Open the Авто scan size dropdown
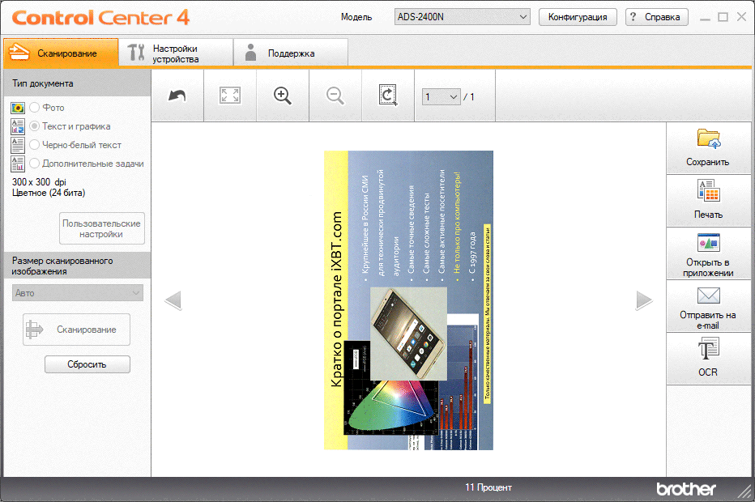Image resolution: width=755 pixels, height=502 pixels. [78, 292]
